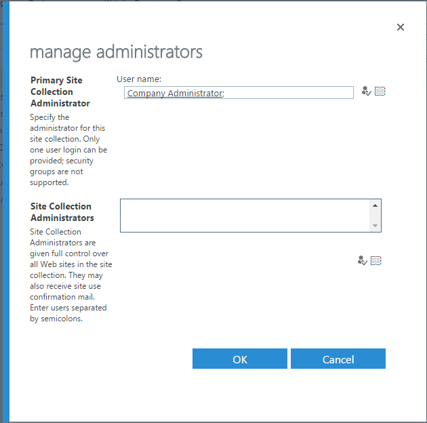
Task: Select the Company Administrator resolved name
Action: (x=174, y=94)
